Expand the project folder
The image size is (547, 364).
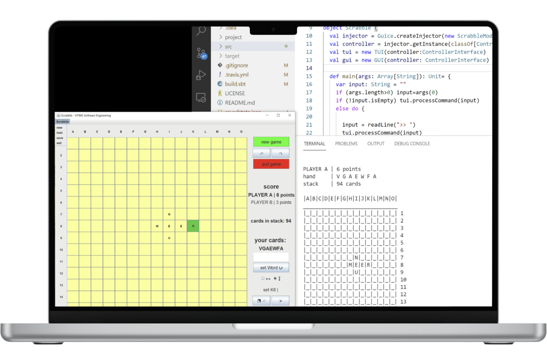tap(233, 37)
